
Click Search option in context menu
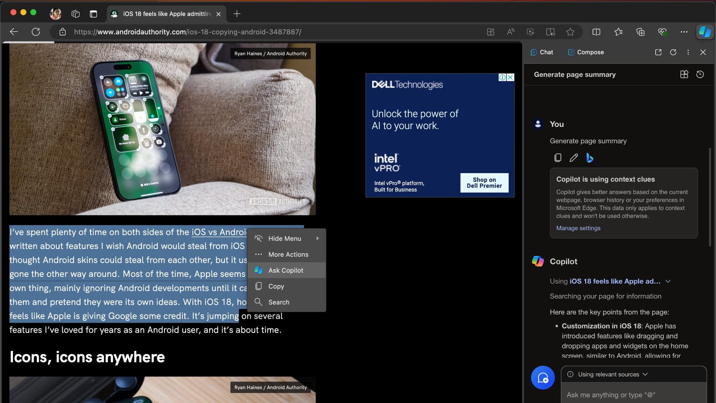pos(279,302)
